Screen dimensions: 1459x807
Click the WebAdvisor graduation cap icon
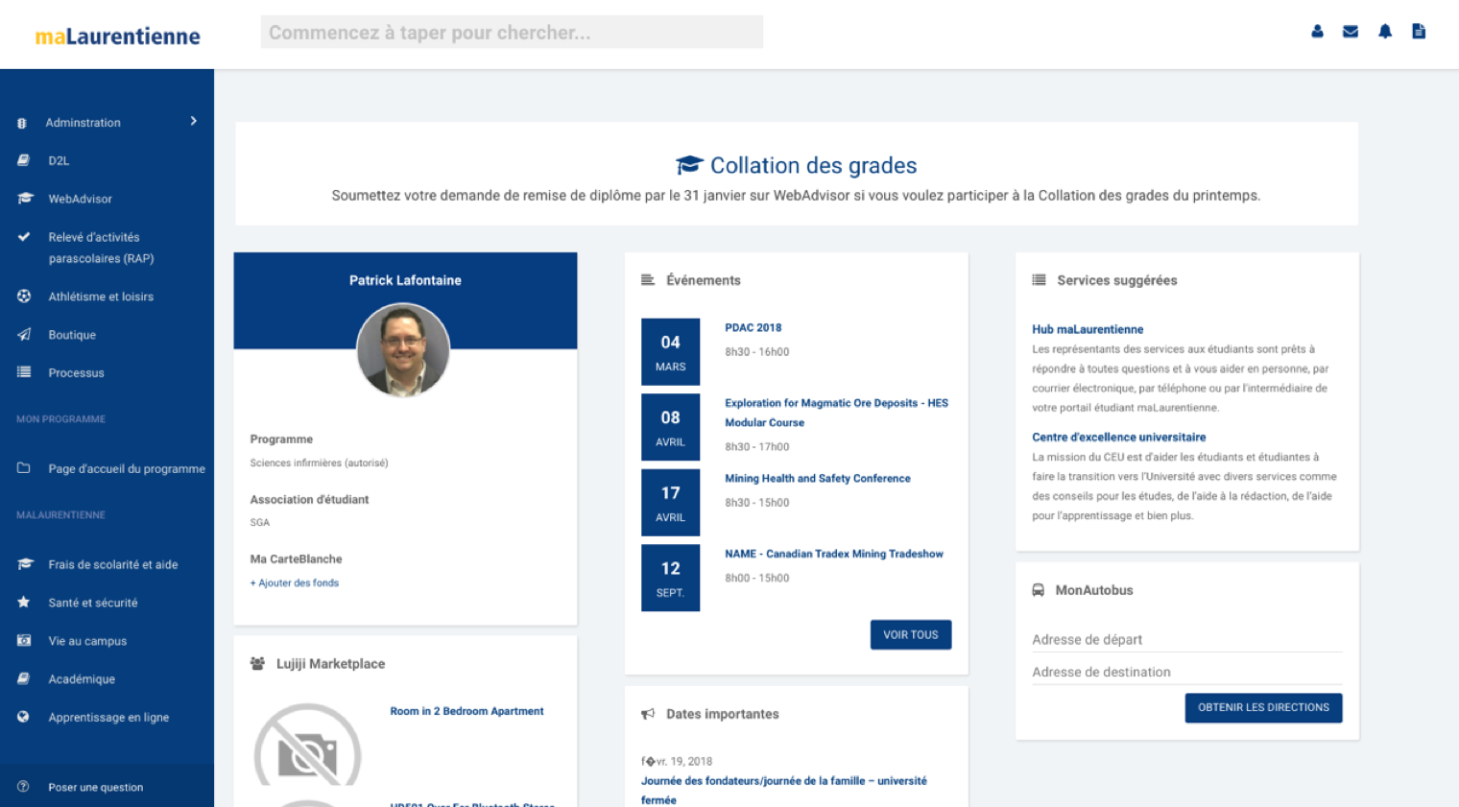25,199
